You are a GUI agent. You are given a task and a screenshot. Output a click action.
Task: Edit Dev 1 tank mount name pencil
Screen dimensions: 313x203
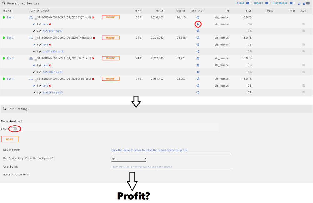click(x=40, y=24)
